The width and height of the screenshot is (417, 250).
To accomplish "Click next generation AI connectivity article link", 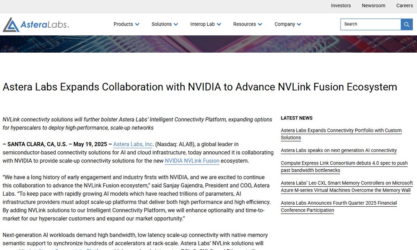I will coord(339,150).
